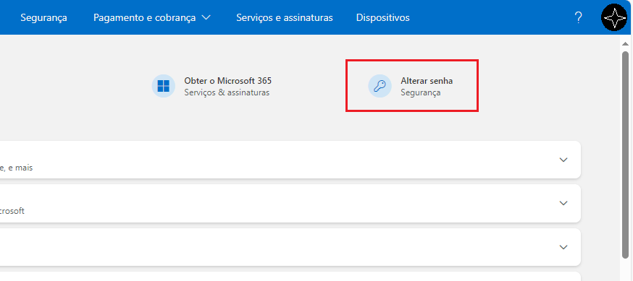Click the scrollbar up arrow
This screenshot has width=633, height=281.
(625, 43)
